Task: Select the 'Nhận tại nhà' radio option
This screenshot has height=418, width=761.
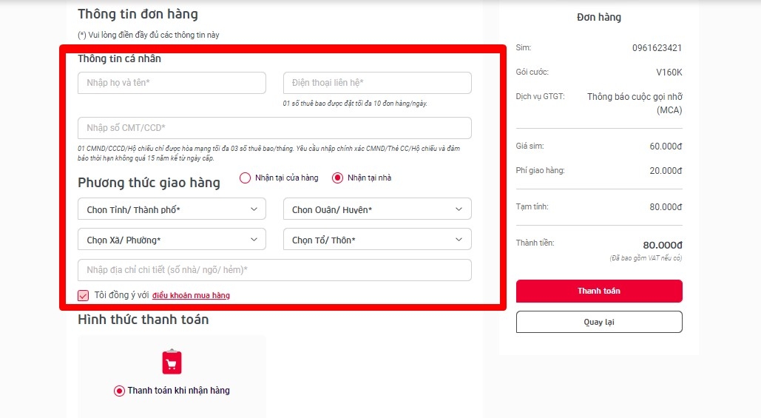Action: (x=337, y=178)
